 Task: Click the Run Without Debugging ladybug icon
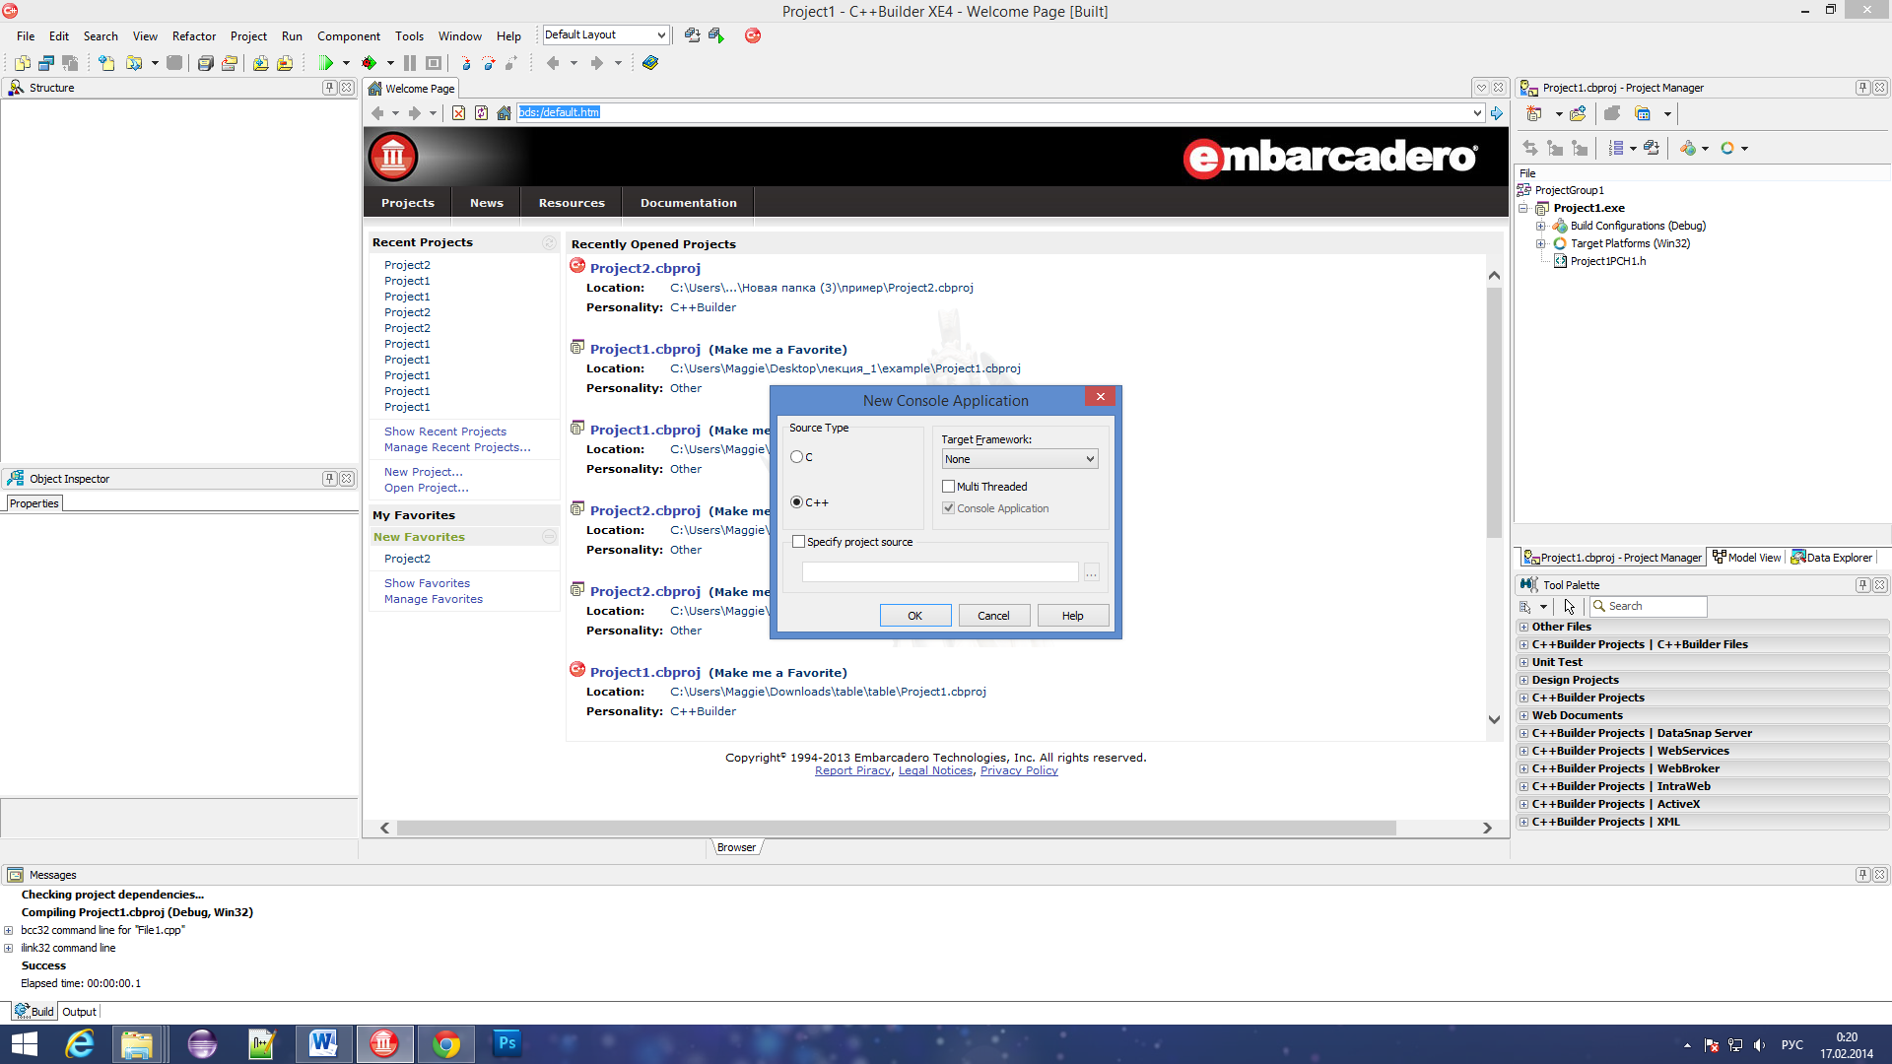370,63
